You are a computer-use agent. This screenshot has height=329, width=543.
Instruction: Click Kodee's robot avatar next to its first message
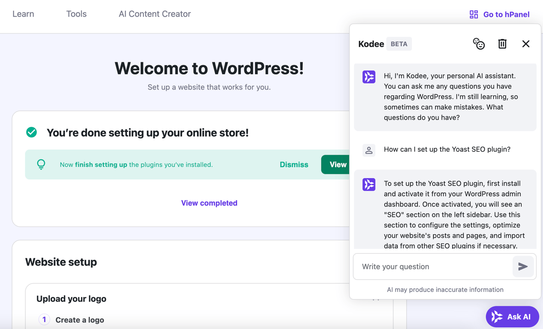369,77
